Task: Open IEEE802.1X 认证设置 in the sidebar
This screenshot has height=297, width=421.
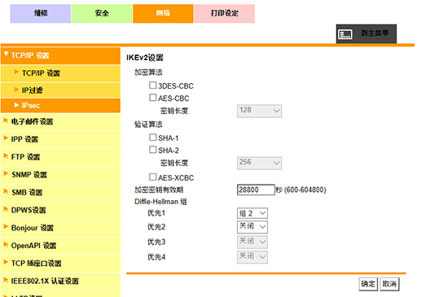Action: pyautogui.click(x=60, y=281)
